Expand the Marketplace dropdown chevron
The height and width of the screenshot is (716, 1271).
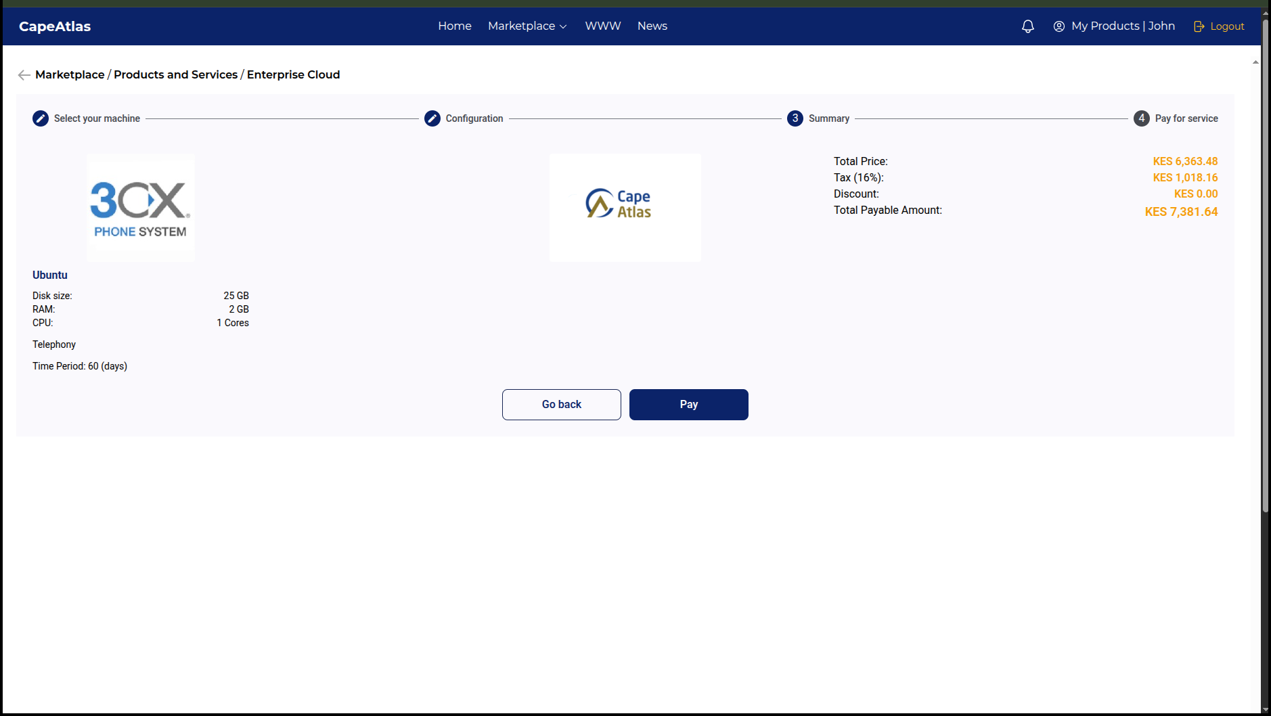click(x=563, y=27)
